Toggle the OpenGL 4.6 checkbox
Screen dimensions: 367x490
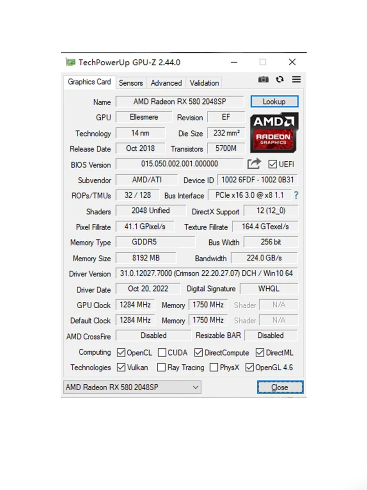250,367
